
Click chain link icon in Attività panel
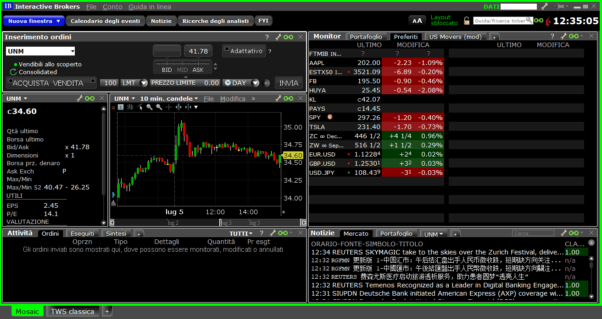[x=283, y=233]
